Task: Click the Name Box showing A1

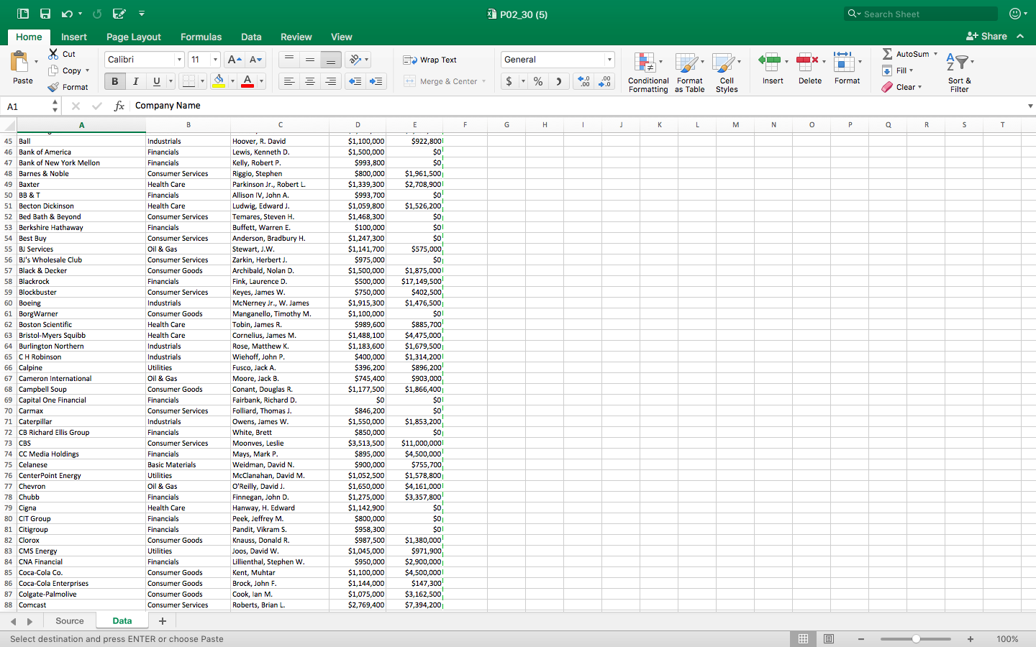Action: click(27, 106)
